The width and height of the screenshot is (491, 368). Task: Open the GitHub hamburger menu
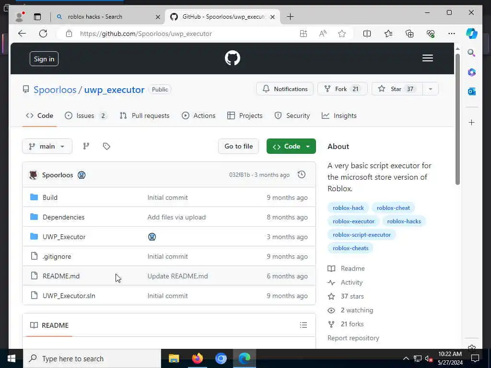point(427,58)
